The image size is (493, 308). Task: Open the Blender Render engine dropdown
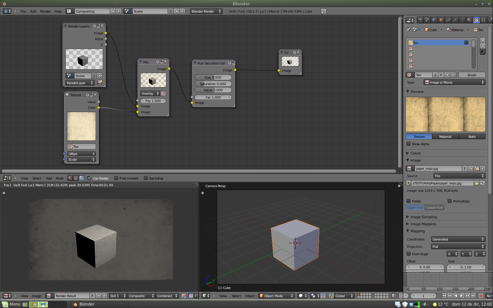tap(206, 11)
